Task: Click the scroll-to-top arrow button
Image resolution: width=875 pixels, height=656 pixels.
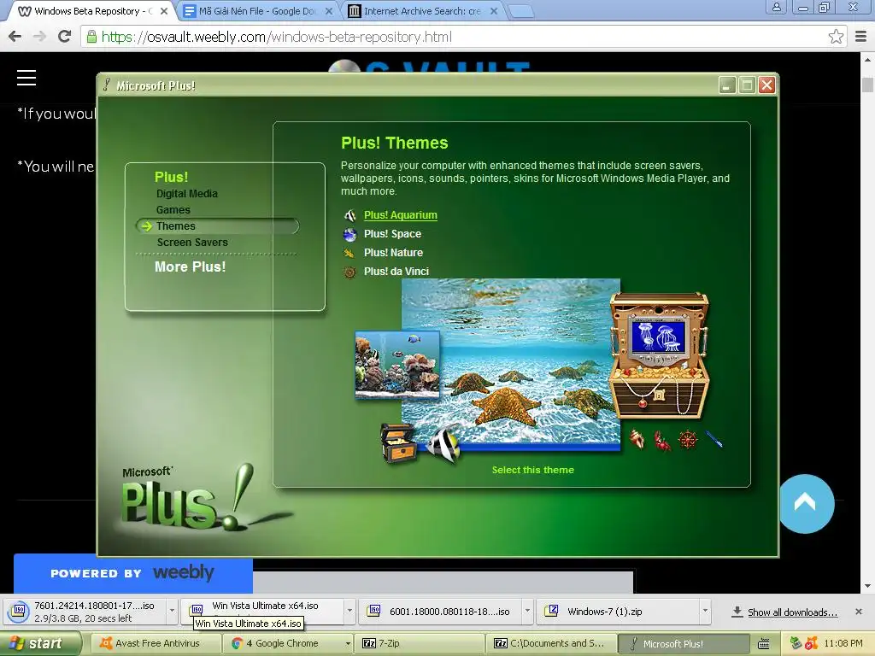Action: 806,504
